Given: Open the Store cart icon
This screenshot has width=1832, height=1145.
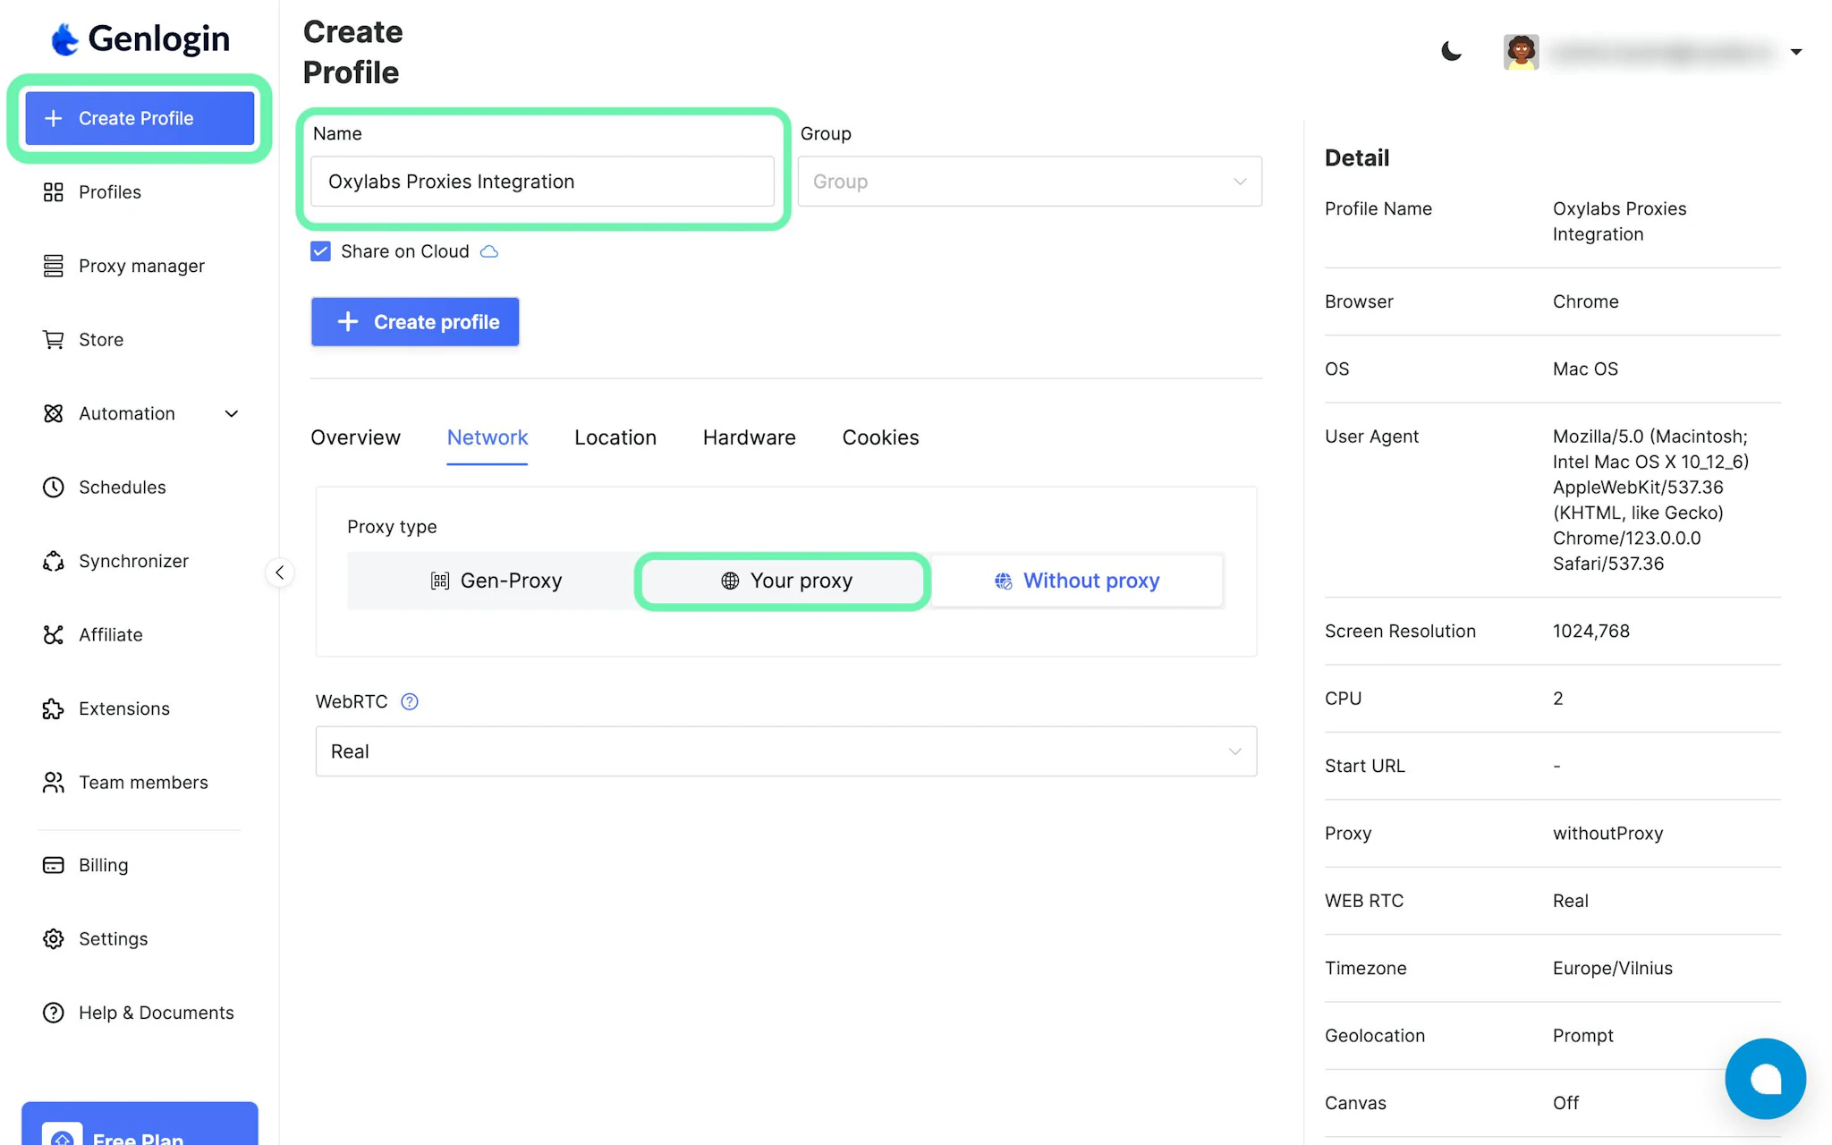Looking at the screenshot, I should click(x=54, y=340).
